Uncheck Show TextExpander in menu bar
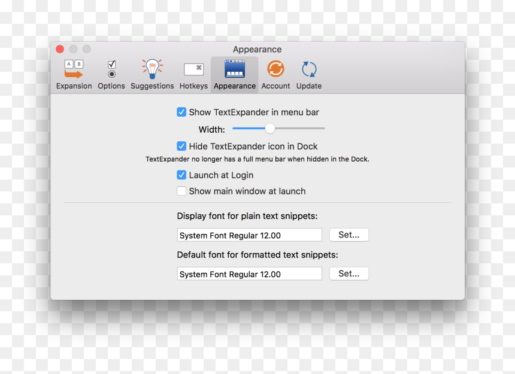This screenshot has height=374, width=515. [x=181, y=112]
